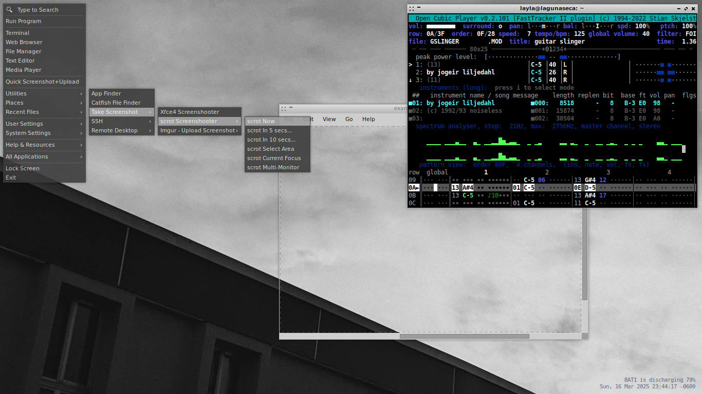The height and width of the screenshot is (394, 702).
Task: Close the layla@lagunaseca terminal window
Action: pos(693,8)
